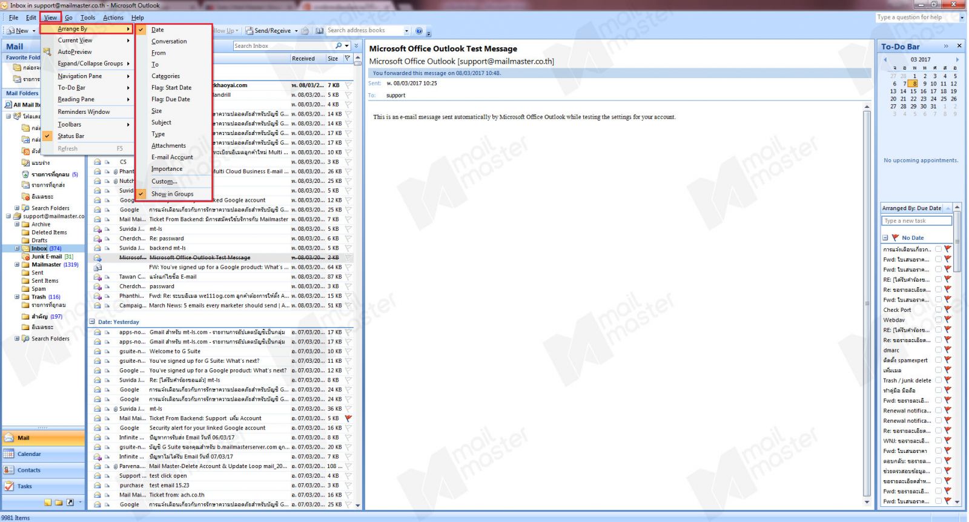Open the Tools menu
Image resolution: width=969 pixels, height=522 pixels.
tap(88, 18)
